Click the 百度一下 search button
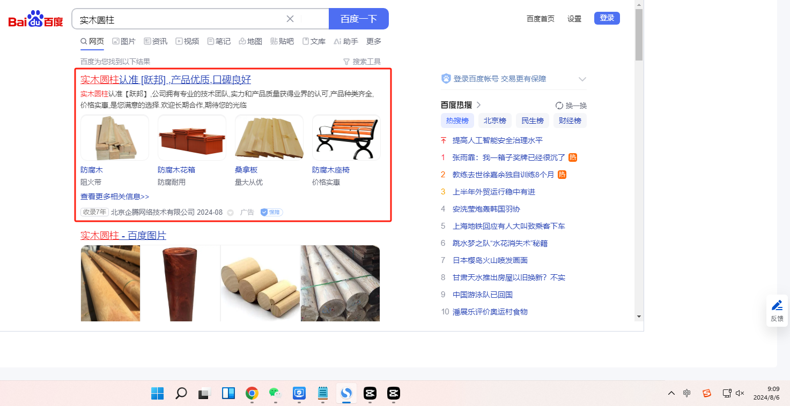 (x=359, y=19)
